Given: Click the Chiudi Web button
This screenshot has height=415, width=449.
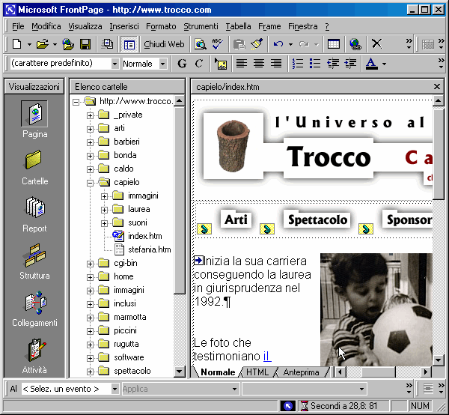Looking at the screenshot, I should pos(164,44).
